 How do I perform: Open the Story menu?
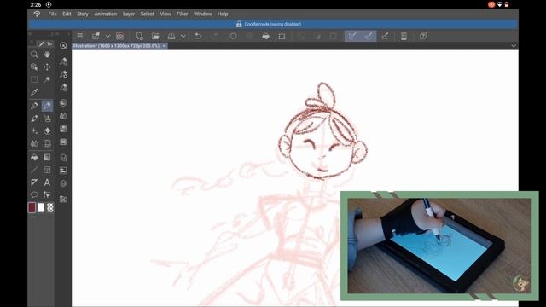83,14
